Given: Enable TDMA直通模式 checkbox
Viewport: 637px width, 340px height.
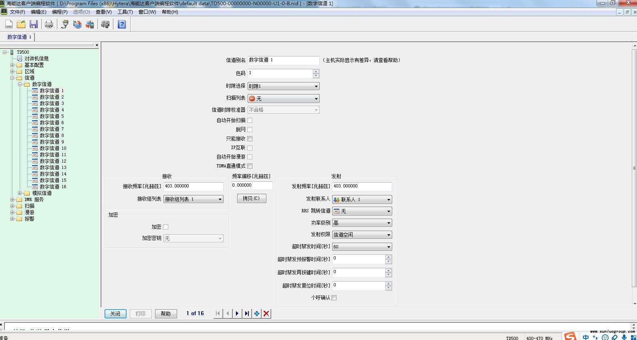Looking at the screenshot, I should coord(250,166).
